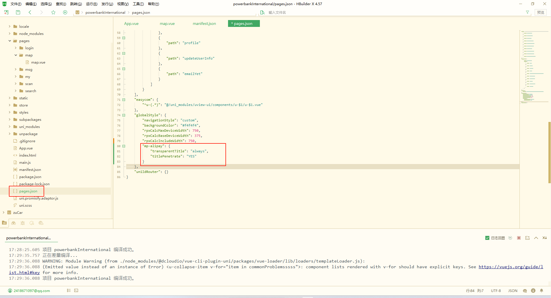Image resolution: width=551 pixels, height=298 pixels.
Task: Collapse the console with the up caret
Action: (x=536, y=238)
